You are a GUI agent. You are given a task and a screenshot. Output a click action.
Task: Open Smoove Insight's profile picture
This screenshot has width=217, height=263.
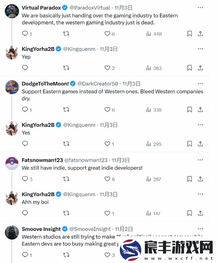12,232
